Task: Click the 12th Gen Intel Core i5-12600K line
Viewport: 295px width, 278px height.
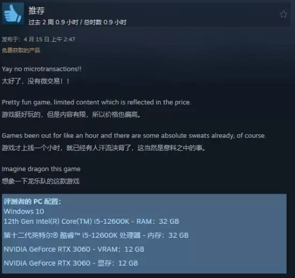Action: pyautogui.click(x=91, y=221)
